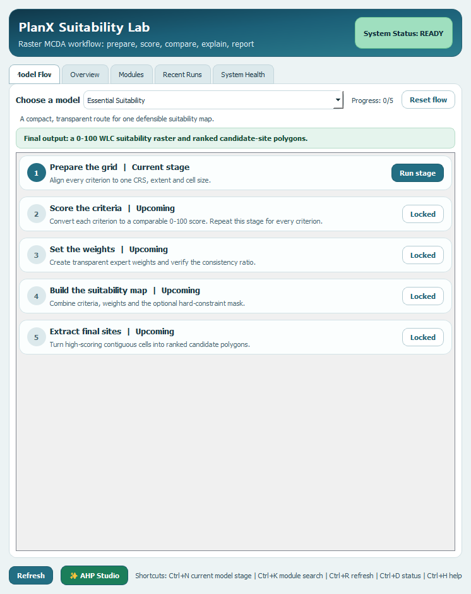Click the keyboard shortcuts hint text
Image resolution: width=471 pixels, height=594 pixels.
[299, 576]
